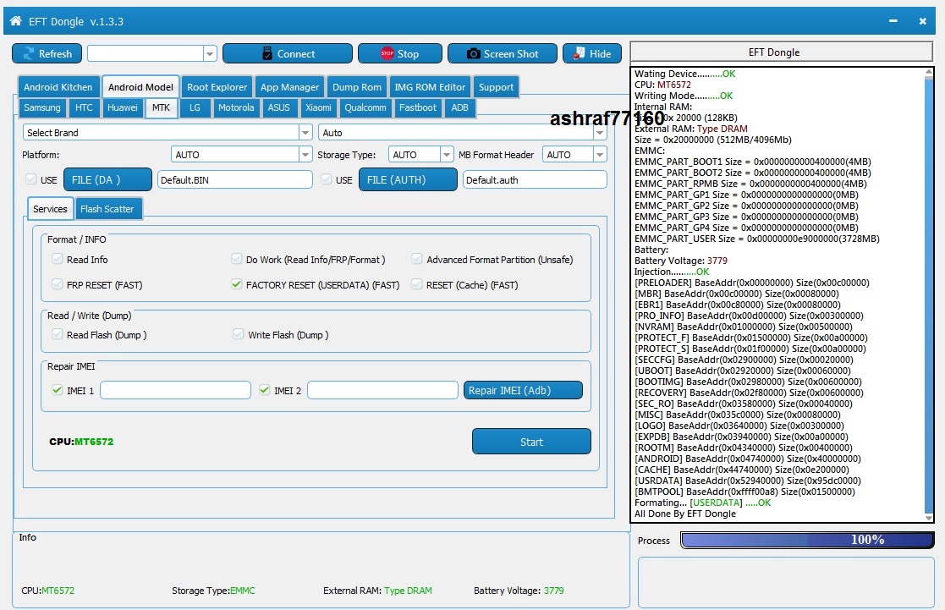
Task: Click the IMEI 1 input field
Action: click(175, 390)
